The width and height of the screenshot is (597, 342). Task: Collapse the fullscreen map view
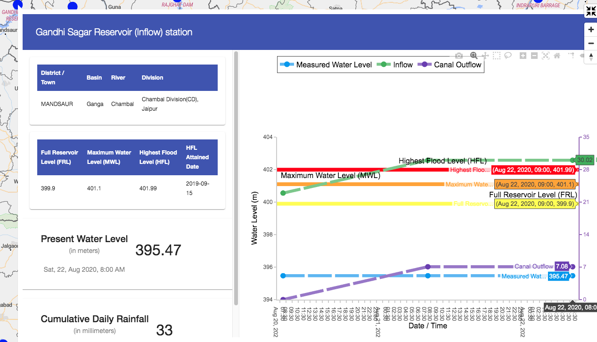click(x=590, y=12)
